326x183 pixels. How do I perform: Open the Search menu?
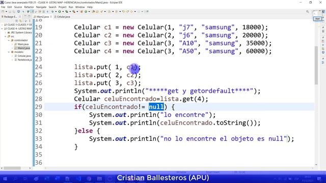(52, 7)
